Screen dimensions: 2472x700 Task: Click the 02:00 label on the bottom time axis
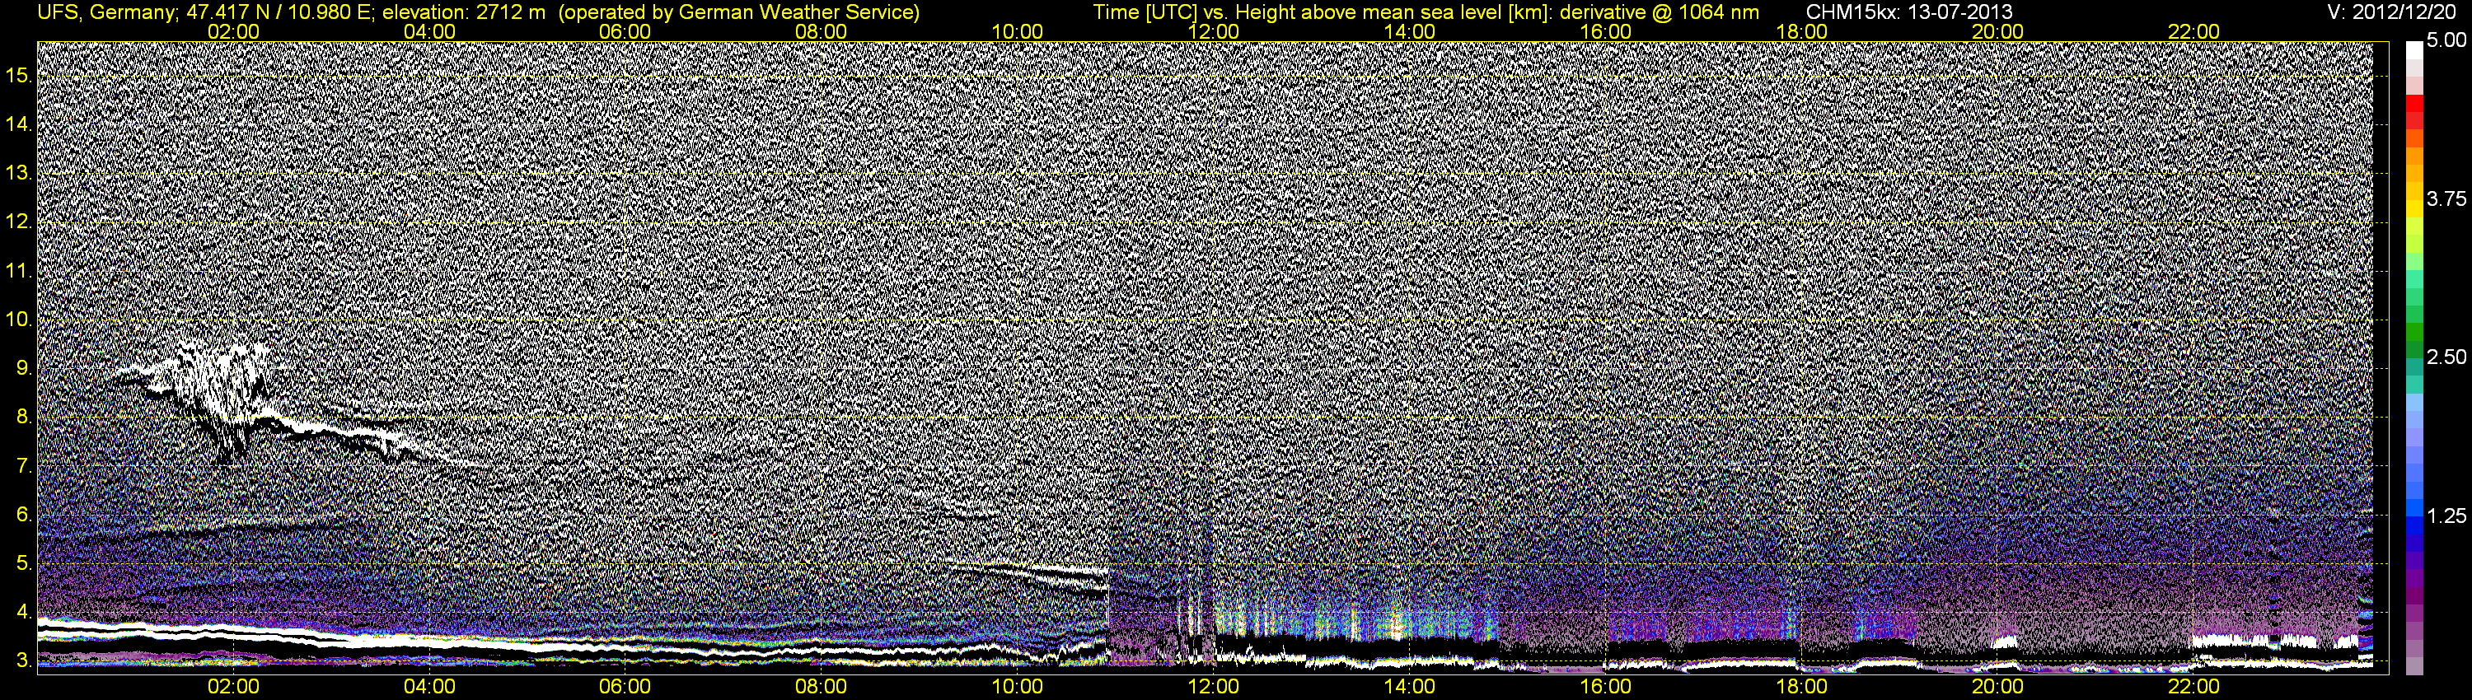click(x=233, y=687)
